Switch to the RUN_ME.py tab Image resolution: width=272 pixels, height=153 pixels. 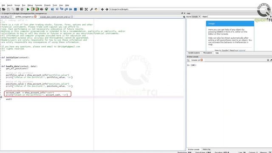[x=5, y=17]
